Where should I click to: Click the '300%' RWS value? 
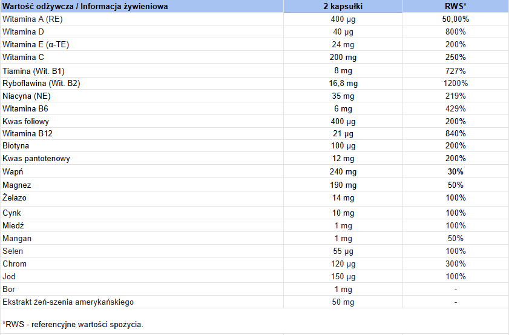[456, 264]
